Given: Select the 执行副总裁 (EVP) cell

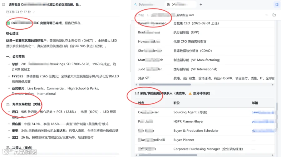Looking at the screenshot, I should [186, 32].
